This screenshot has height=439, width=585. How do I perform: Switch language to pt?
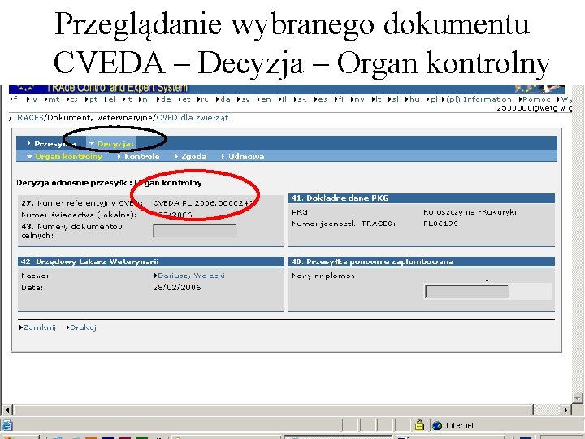[91, 99]
